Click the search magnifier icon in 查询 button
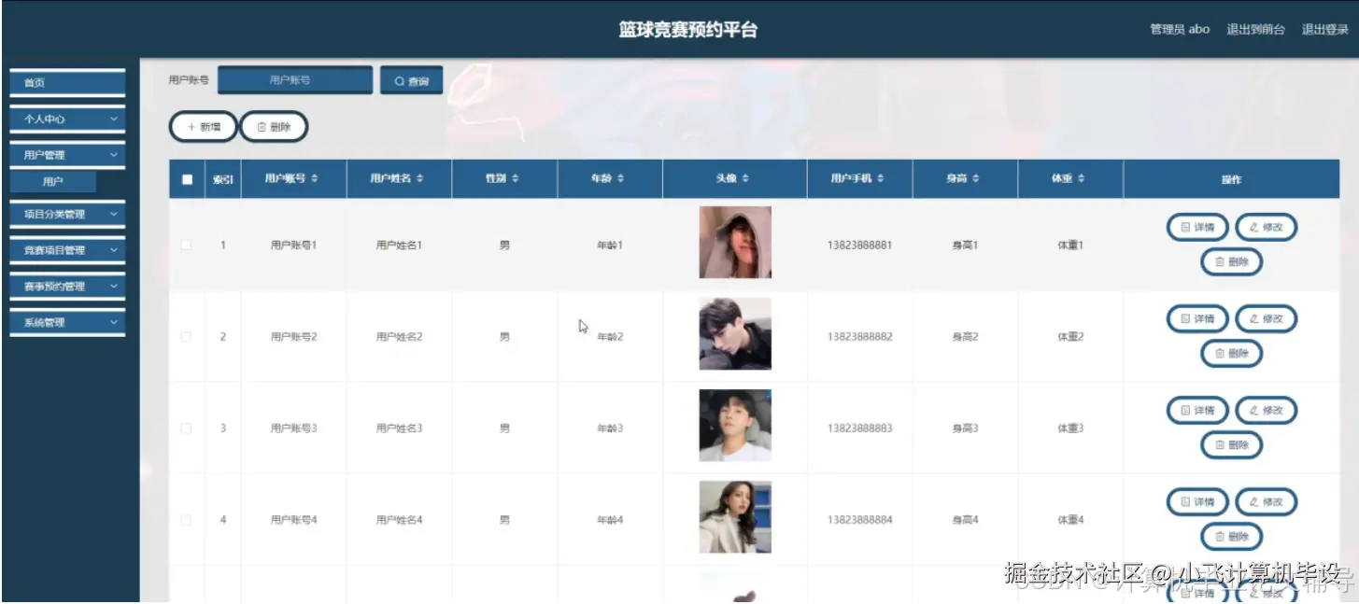 (x=400, y=81)
